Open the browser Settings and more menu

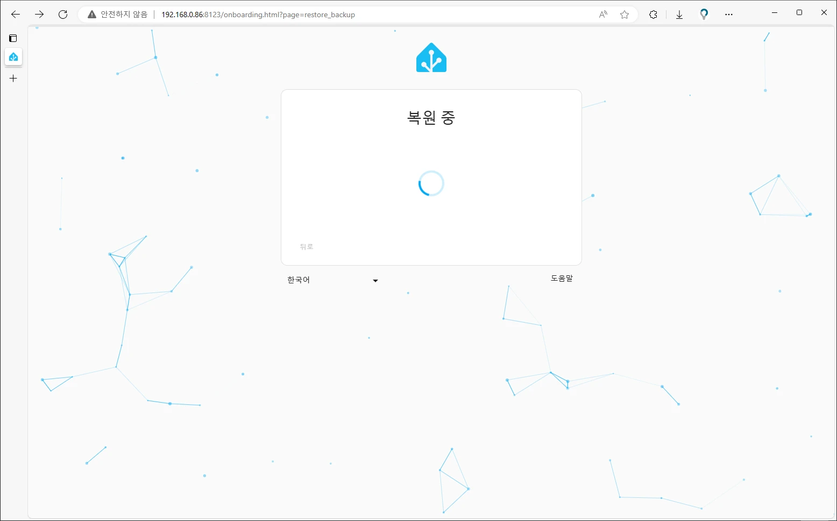click(729, 15)
